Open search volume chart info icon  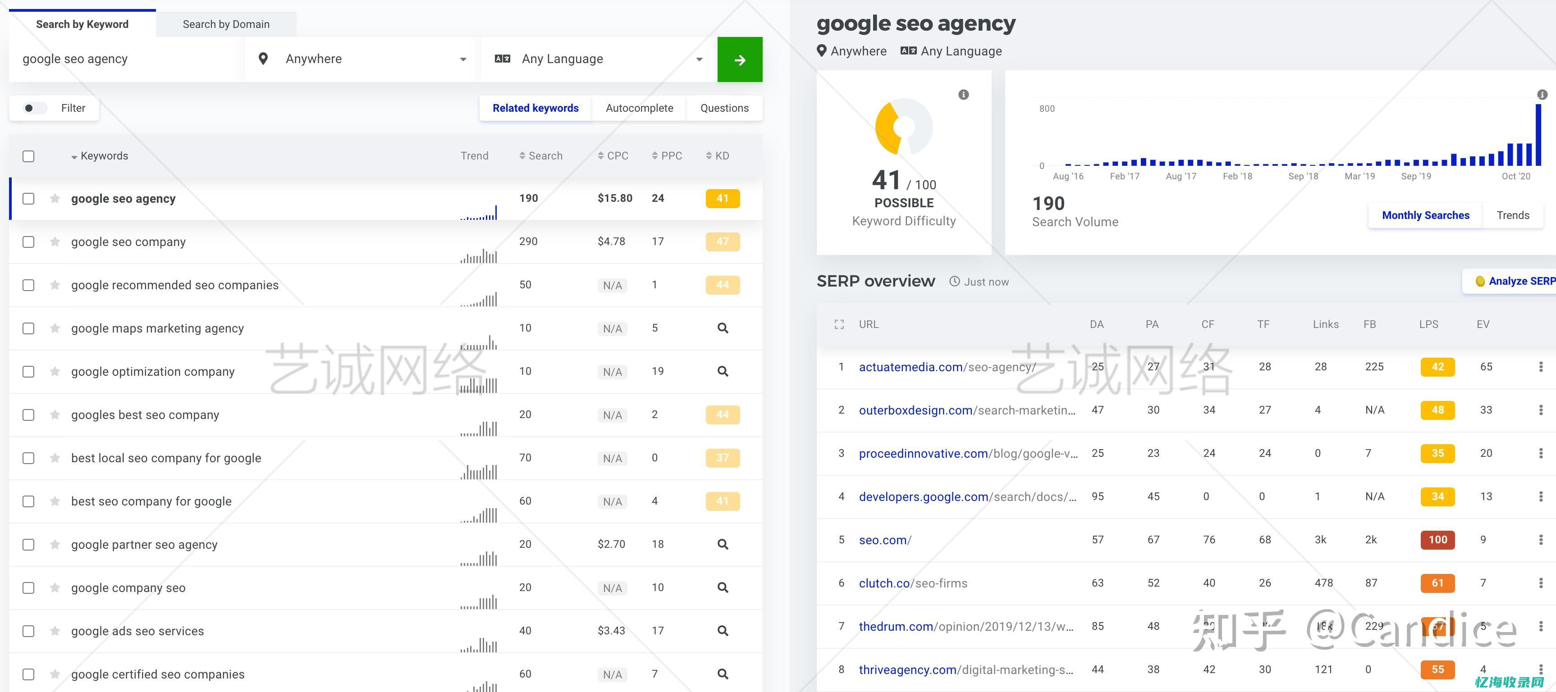[1542, 95]
